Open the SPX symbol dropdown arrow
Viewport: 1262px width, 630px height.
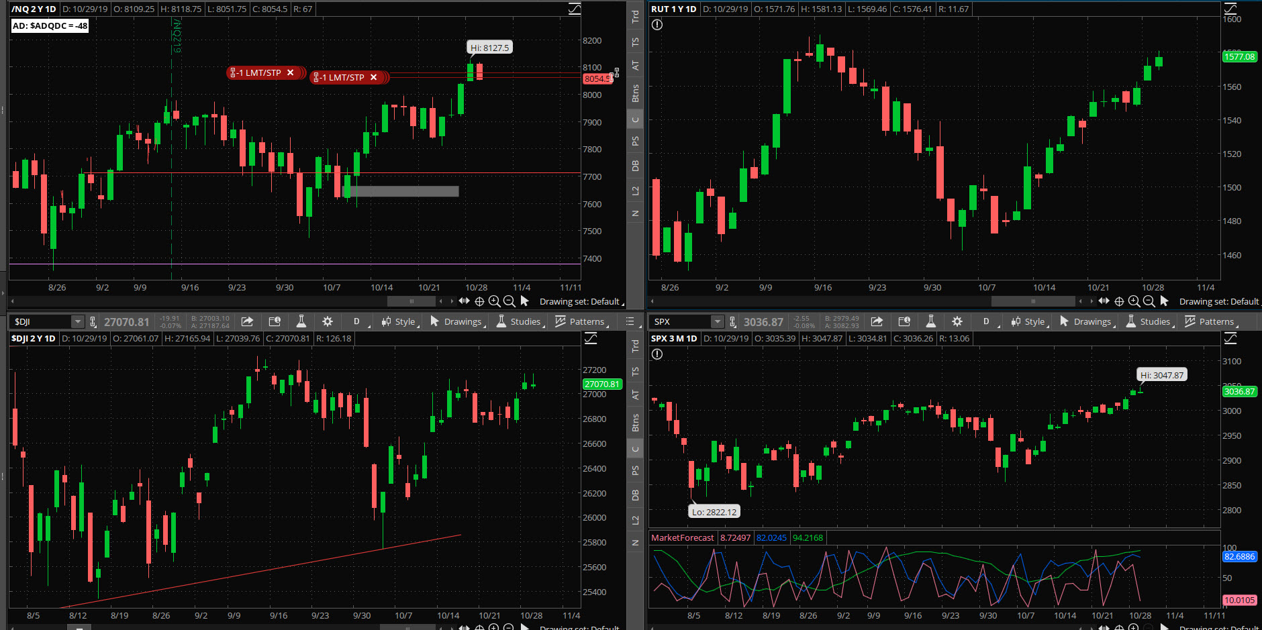[x=718, y=321]
